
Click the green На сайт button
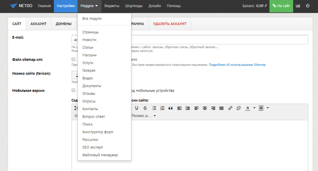point(281,6)
